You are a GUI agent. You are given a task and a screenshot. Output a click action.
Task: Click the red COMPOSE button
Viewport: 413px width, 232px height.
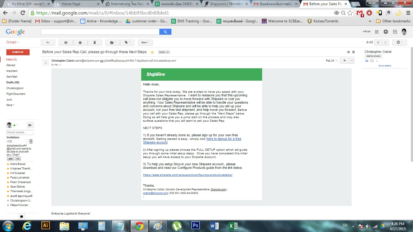pos(18,52)
